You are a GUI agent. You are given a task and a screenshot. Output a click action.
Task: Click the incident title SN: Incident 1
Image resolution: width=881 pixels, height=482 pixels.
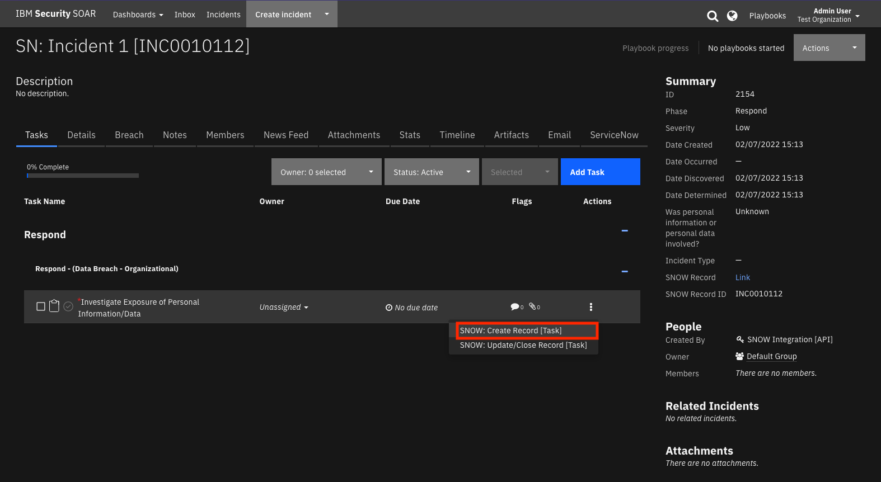pyautogui.click(x=133, y=46)
